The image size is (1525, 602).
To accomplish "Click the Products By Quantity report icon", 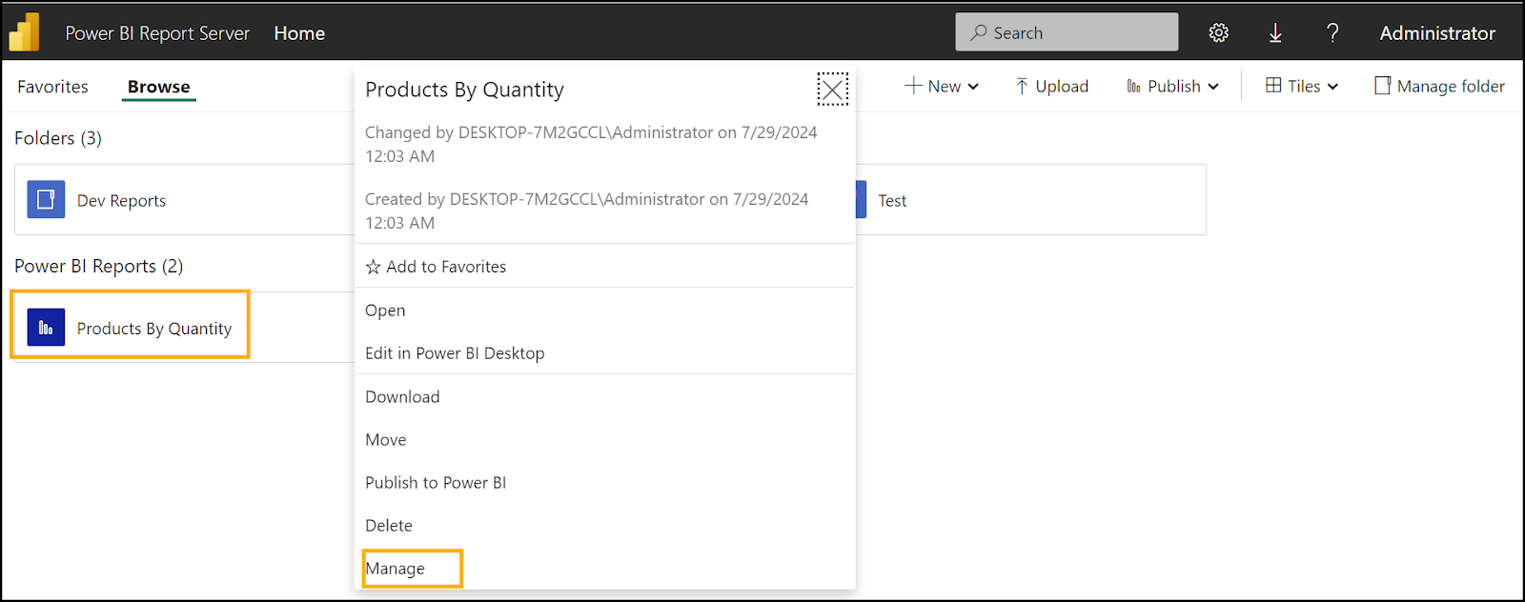I will [46, 328].
